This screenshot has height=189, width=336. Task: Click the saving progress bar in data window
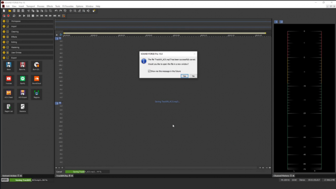(87, 172)
